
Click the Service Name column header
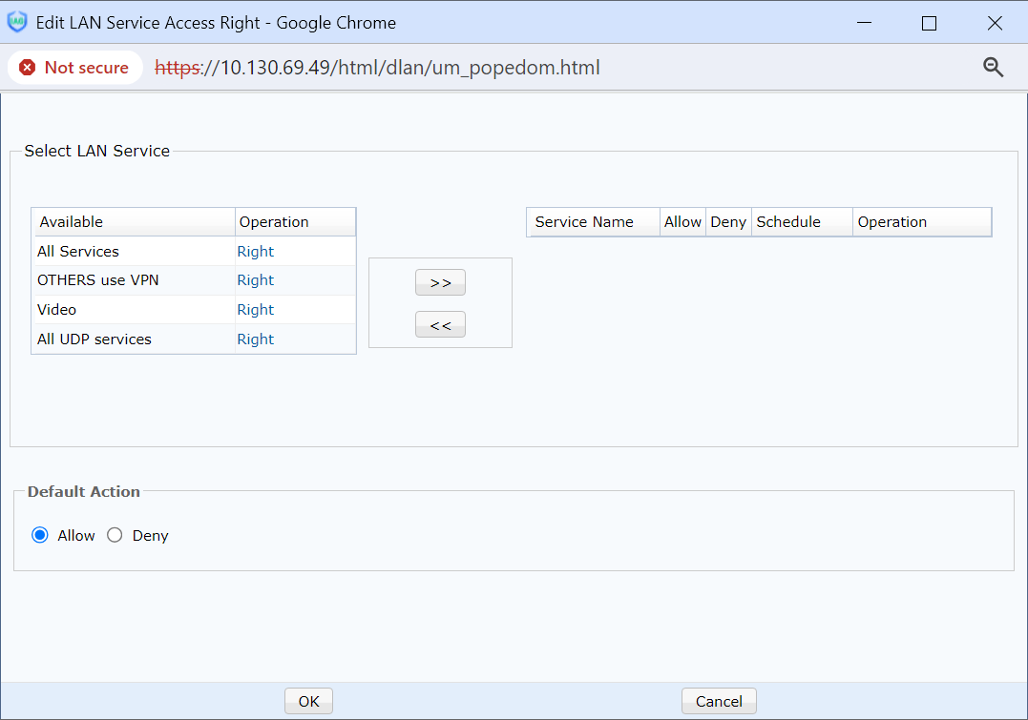(x=584, y=222)
